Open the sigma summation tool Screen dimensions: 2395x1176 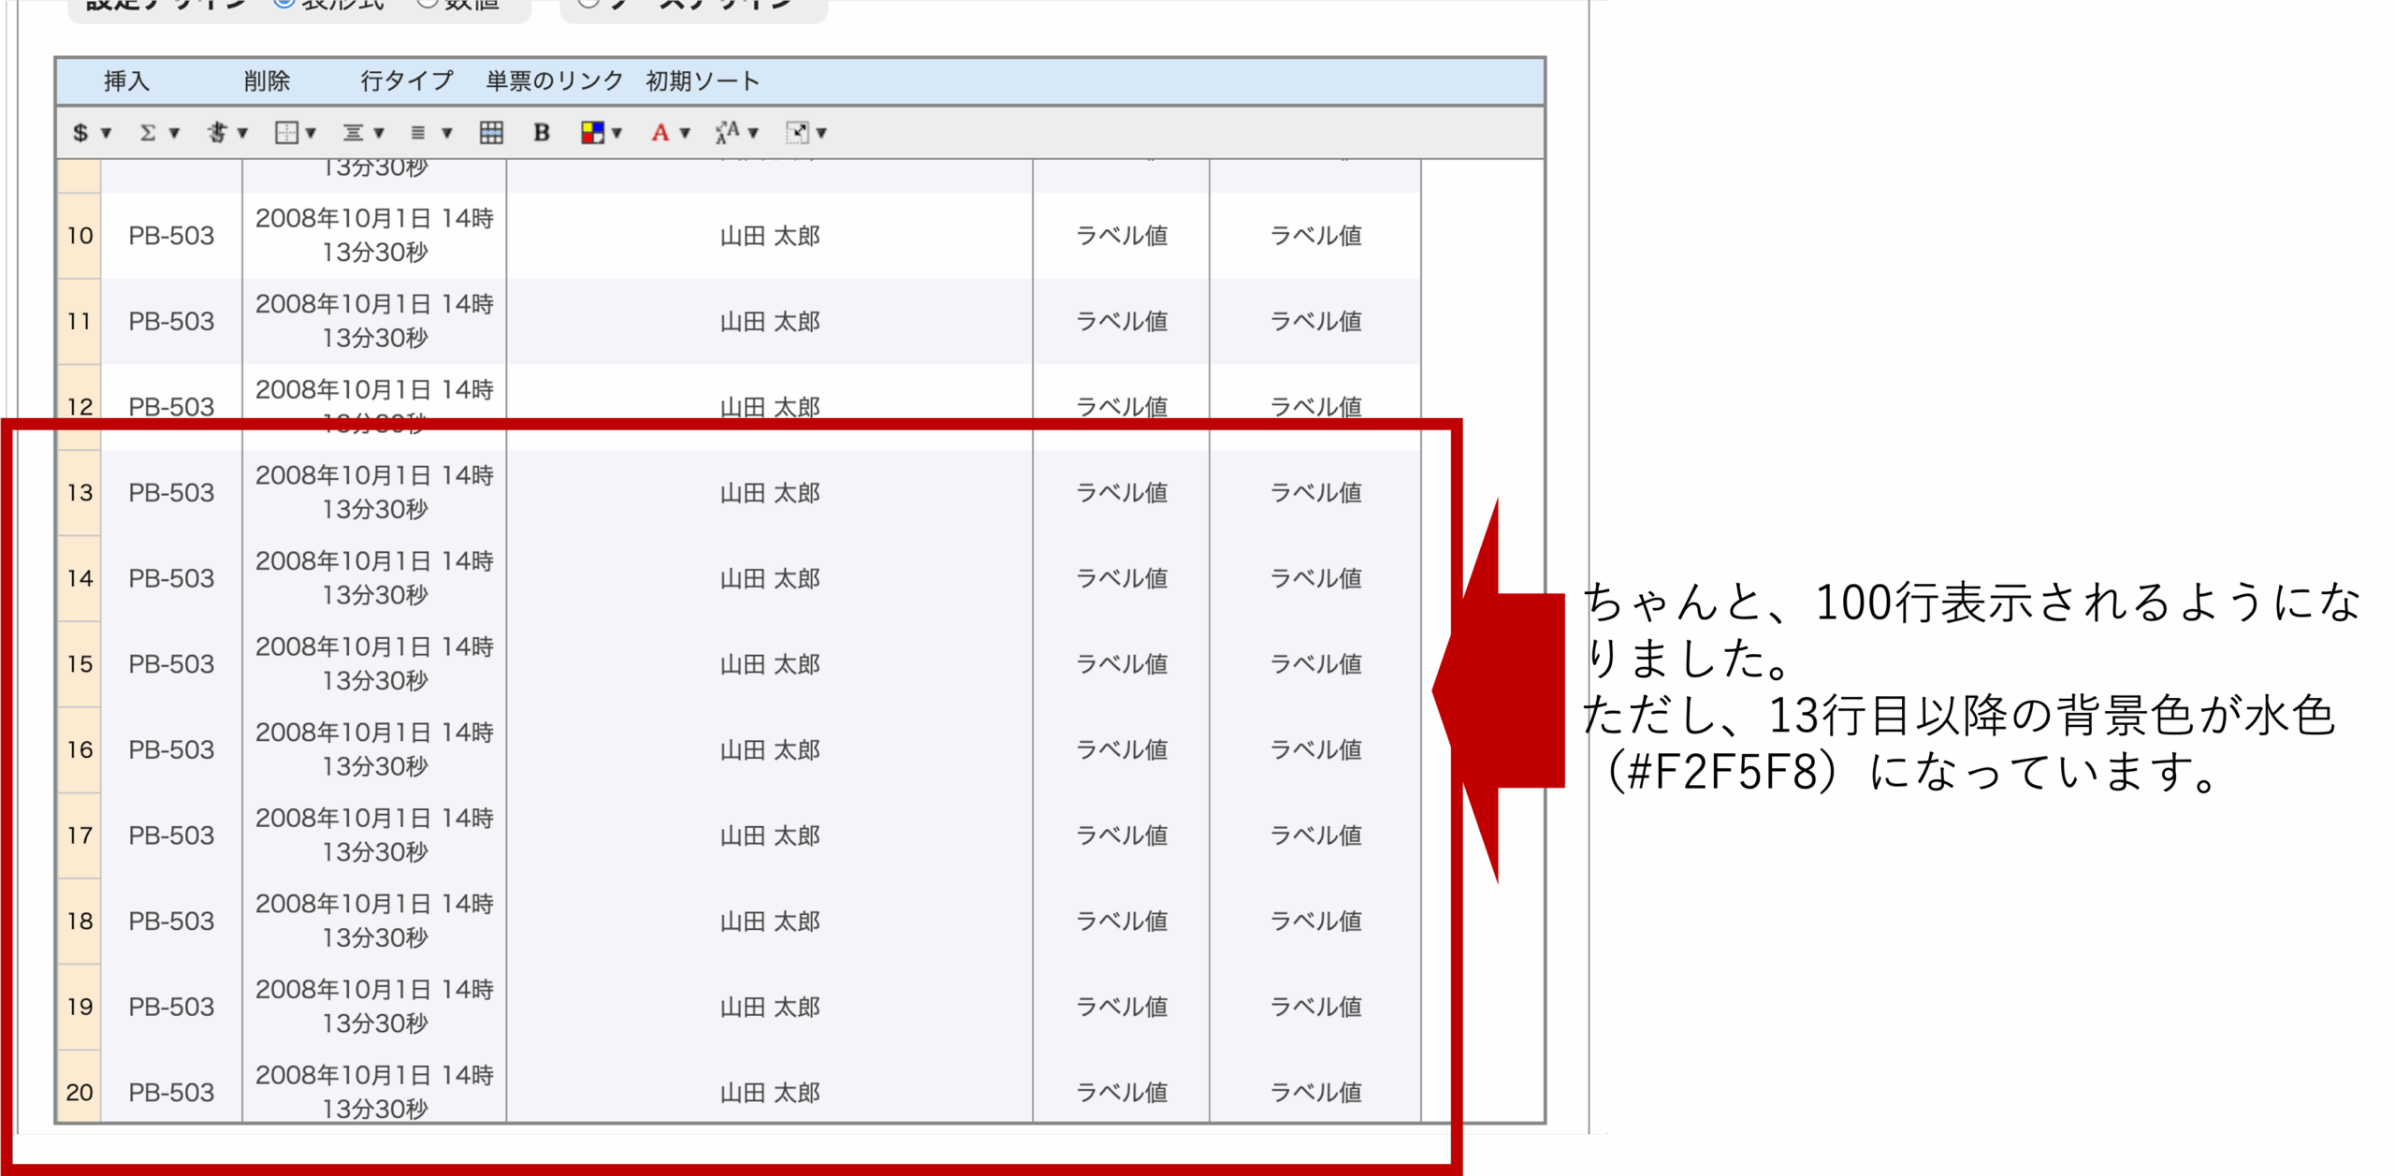click(159, 133)
